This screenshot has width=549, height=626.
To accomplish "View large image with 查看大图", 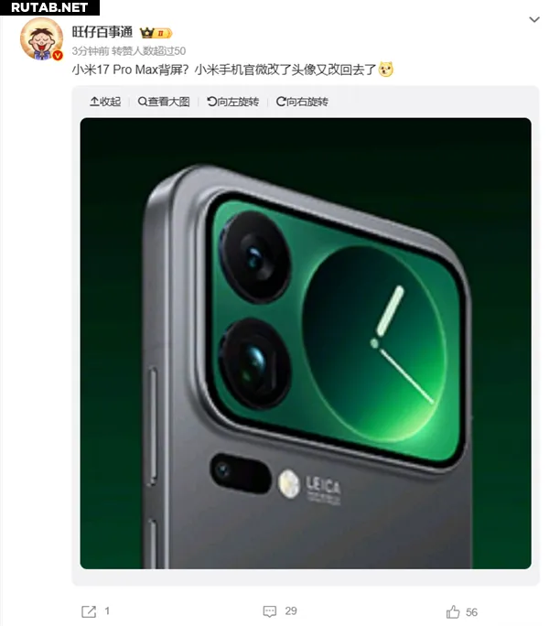I will (x=164, y=102).
